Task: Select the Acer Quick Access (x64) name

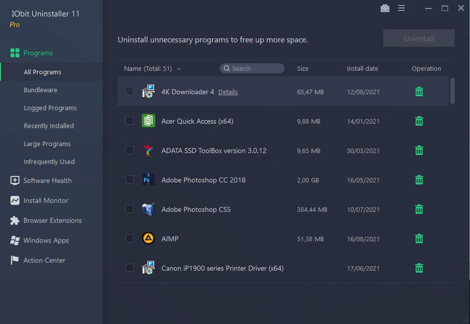Action: [197, 121]
